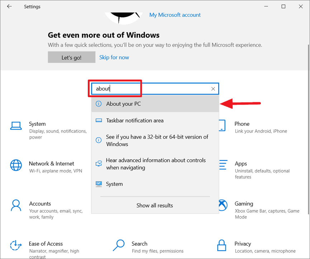Click the System laptop icon
The width and height of the screenshot is (310, 259).
pyautogui.click(x=16, y=126)
